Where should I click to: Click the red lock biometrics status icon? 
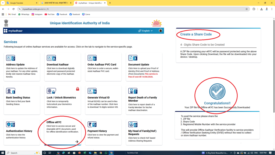78,89
